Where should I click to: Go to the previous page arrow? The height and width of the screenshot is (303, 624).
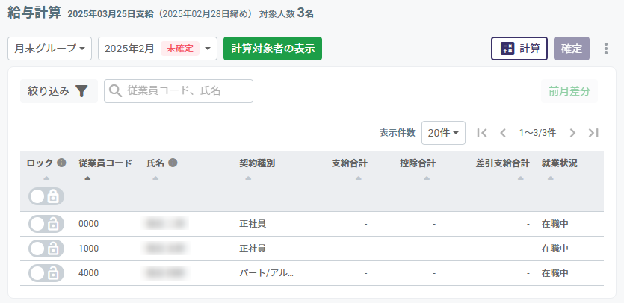coord(503,133)
